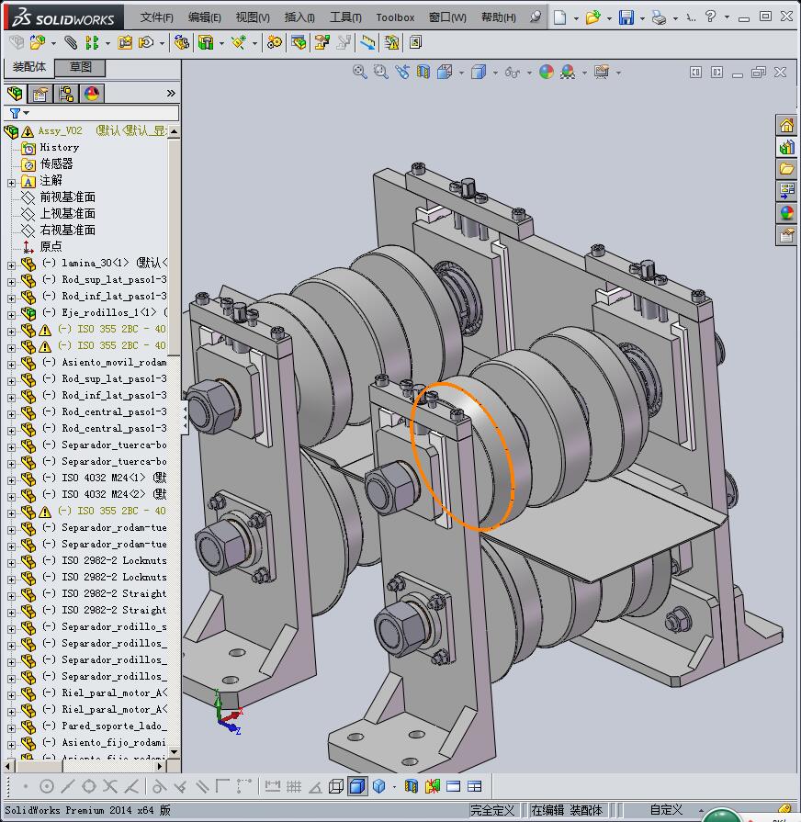Screen dimensions: 801x822
Task: Open the 插入(I) menu
Action: click(299, 17)
